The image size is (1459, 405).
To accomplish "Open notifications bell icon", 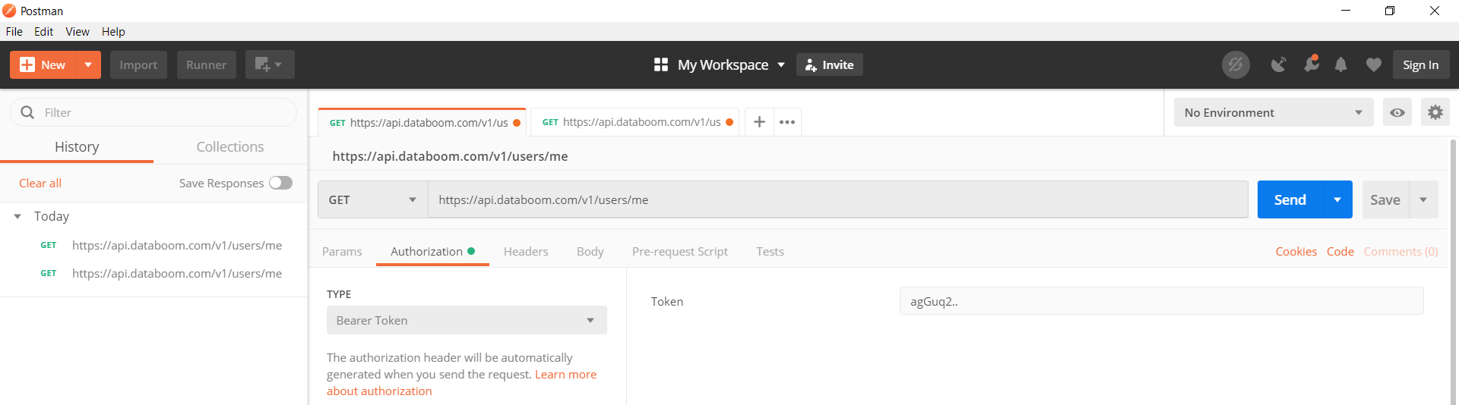I will tap(1341, 65).
